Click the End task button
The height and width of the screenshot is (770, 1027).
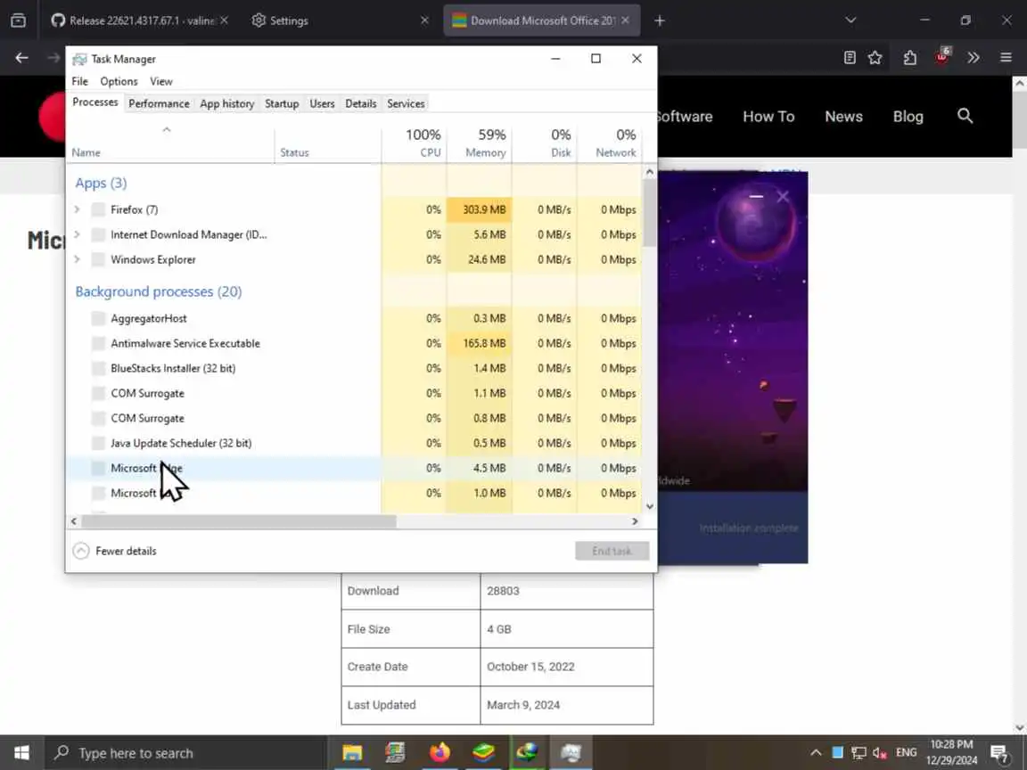coord(612,551)
